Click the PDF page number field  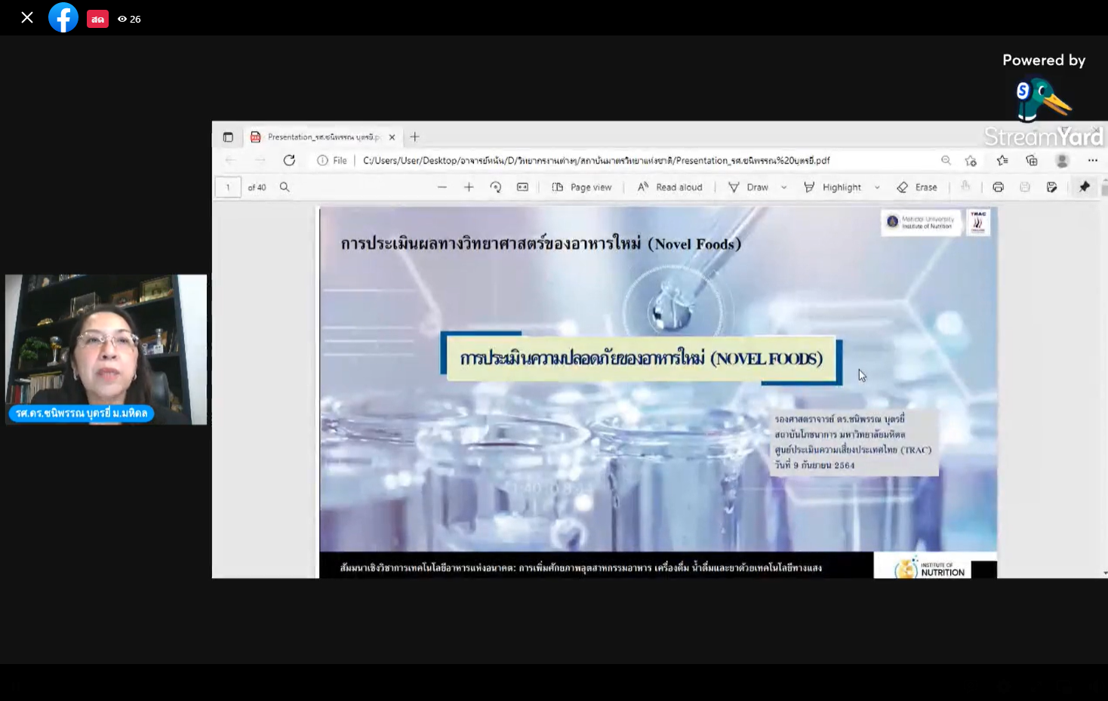pyautogui.click(x=228, y=187)
